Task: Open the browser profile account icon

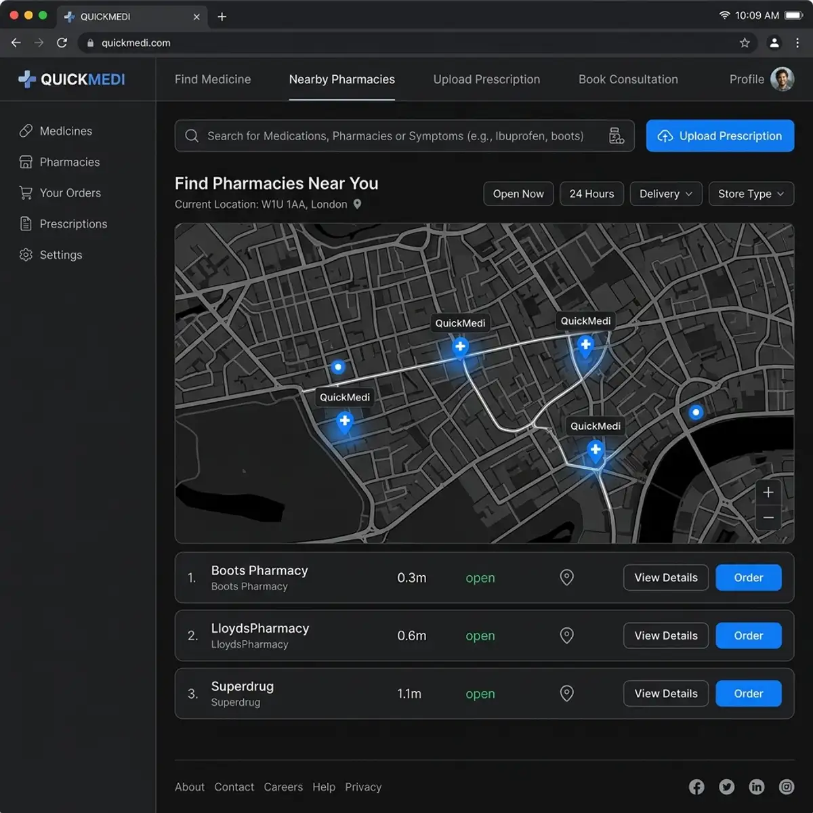Action: click(774, 43)
